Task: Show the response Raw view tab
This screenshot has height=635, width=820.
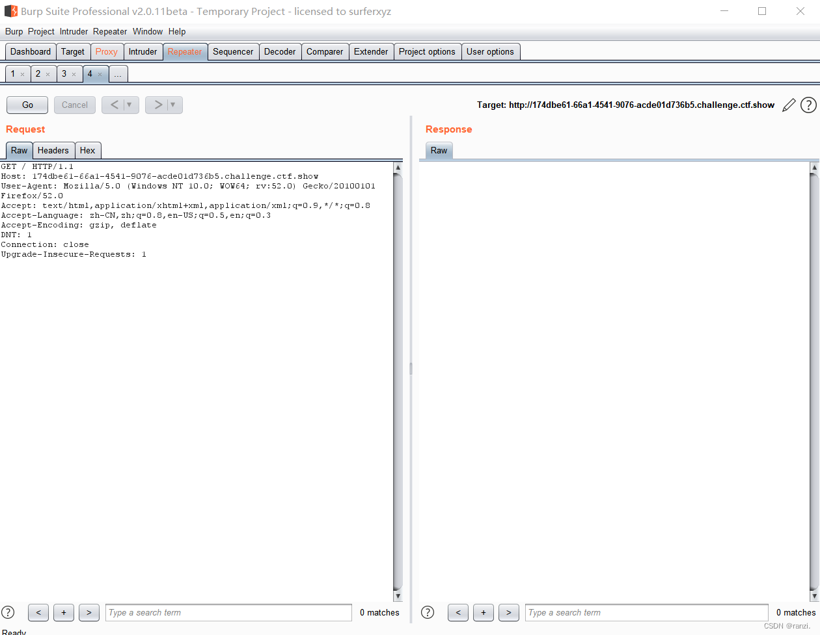Action: 439,151
